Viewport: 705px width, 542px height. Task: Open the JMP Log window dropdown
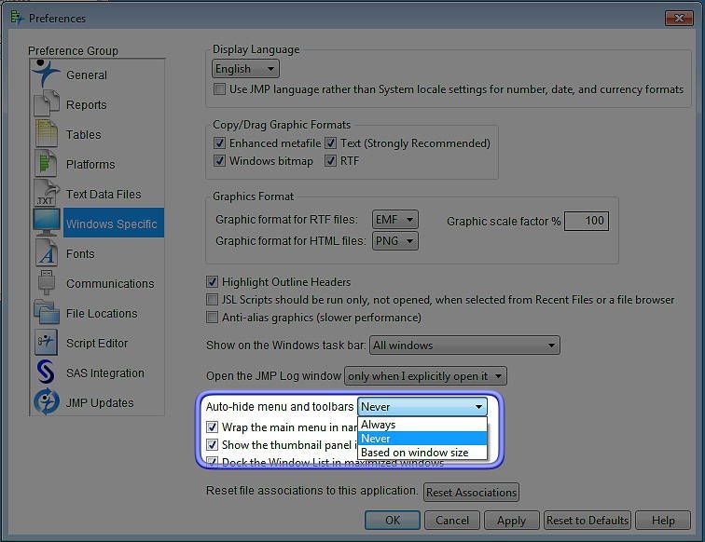pos(425,376)
